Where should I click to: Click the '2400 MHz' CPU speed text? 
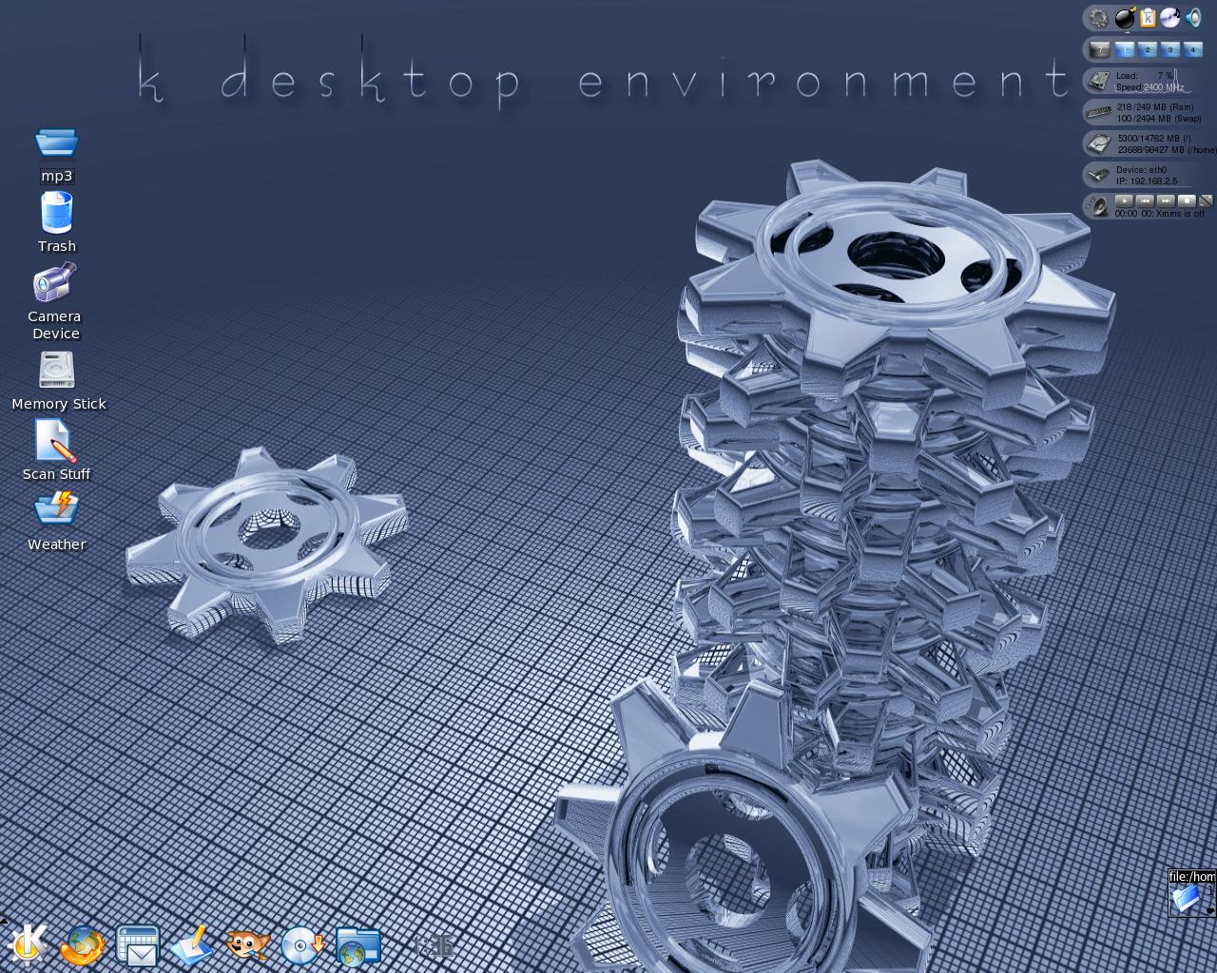click(1164, 87)
